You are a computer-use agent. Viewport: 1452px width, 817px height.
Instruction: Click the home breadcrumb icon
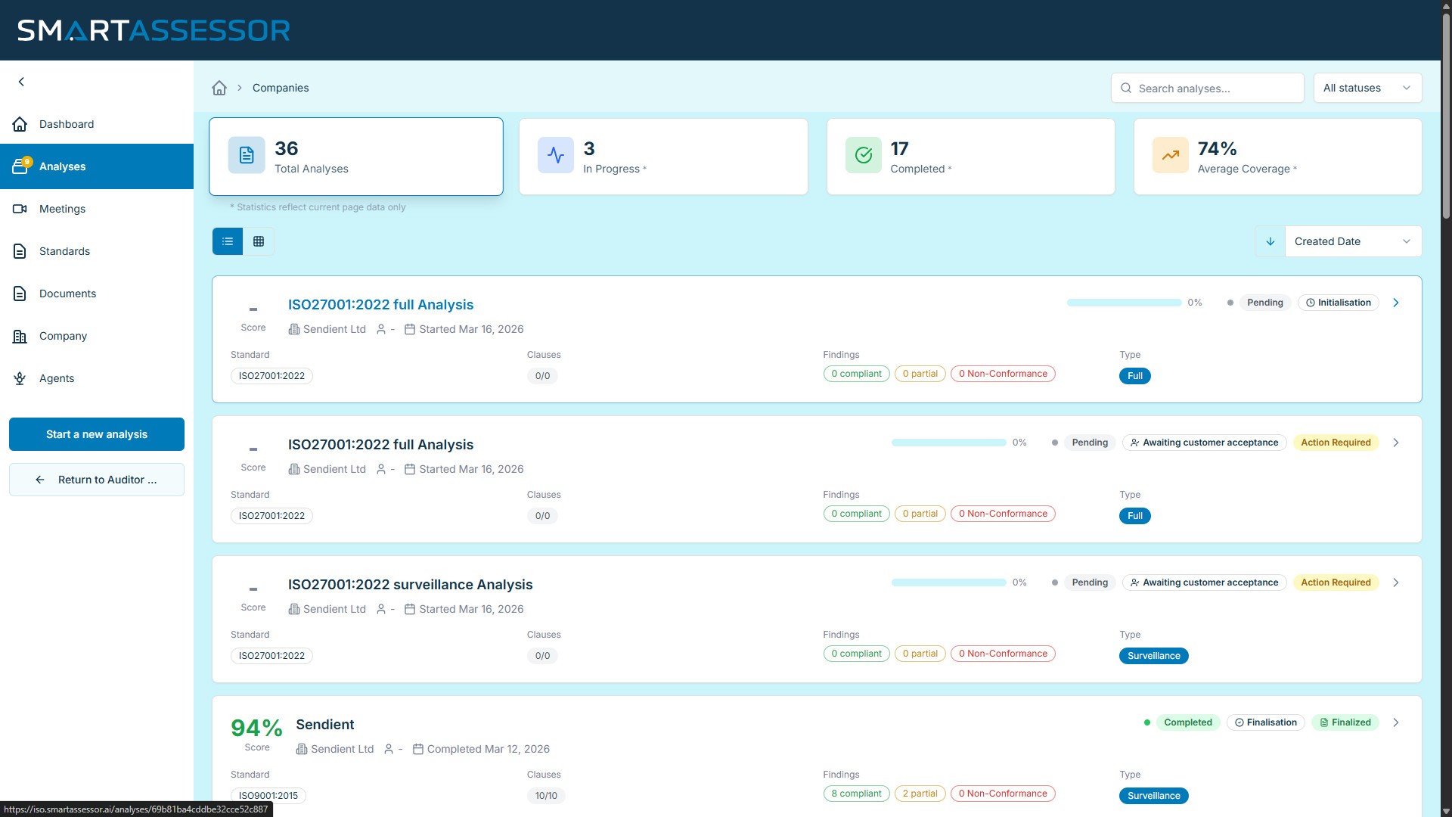(219, 88)
